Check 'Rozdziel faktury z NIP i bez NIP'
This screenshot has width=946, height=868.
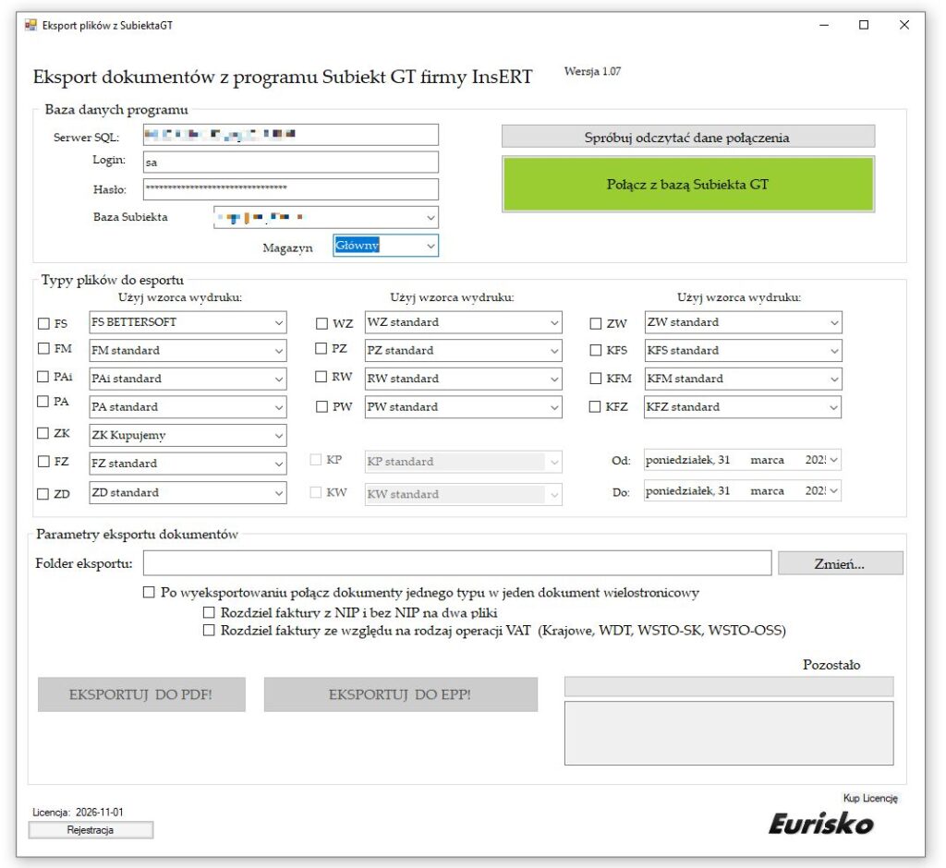click(209, 613)
